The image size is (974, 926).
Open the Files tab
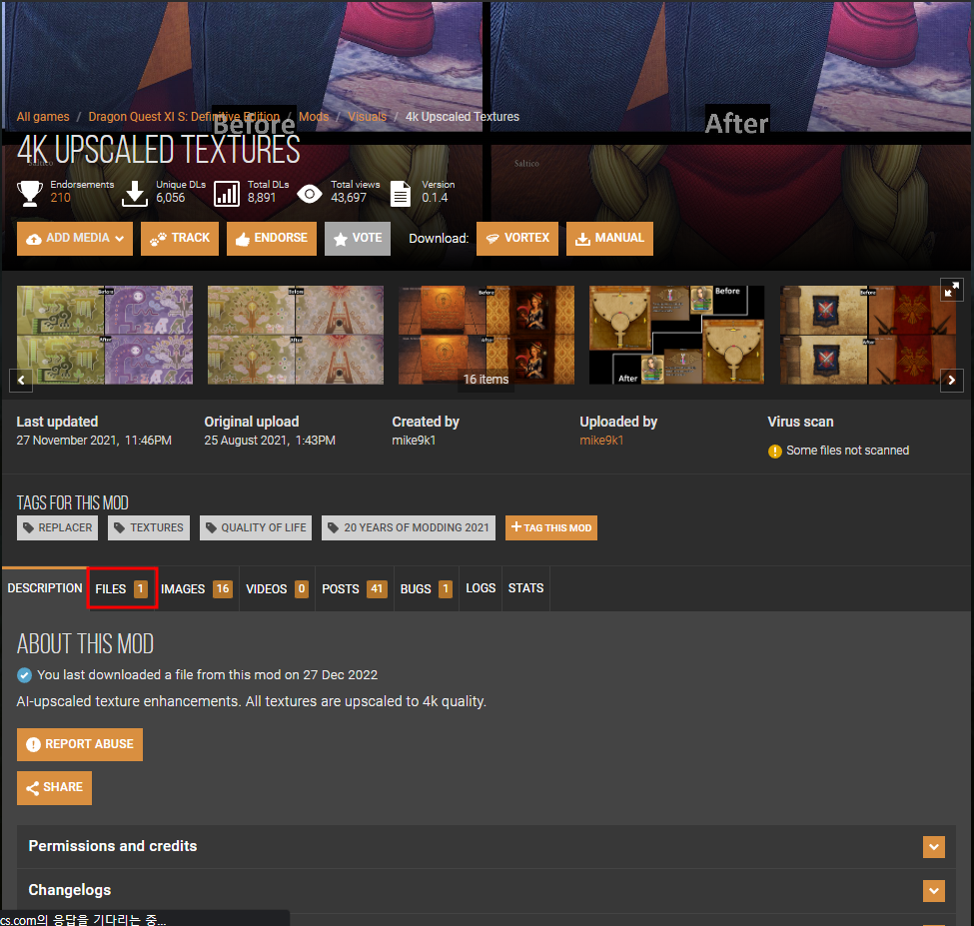click(x=122, y=588)
